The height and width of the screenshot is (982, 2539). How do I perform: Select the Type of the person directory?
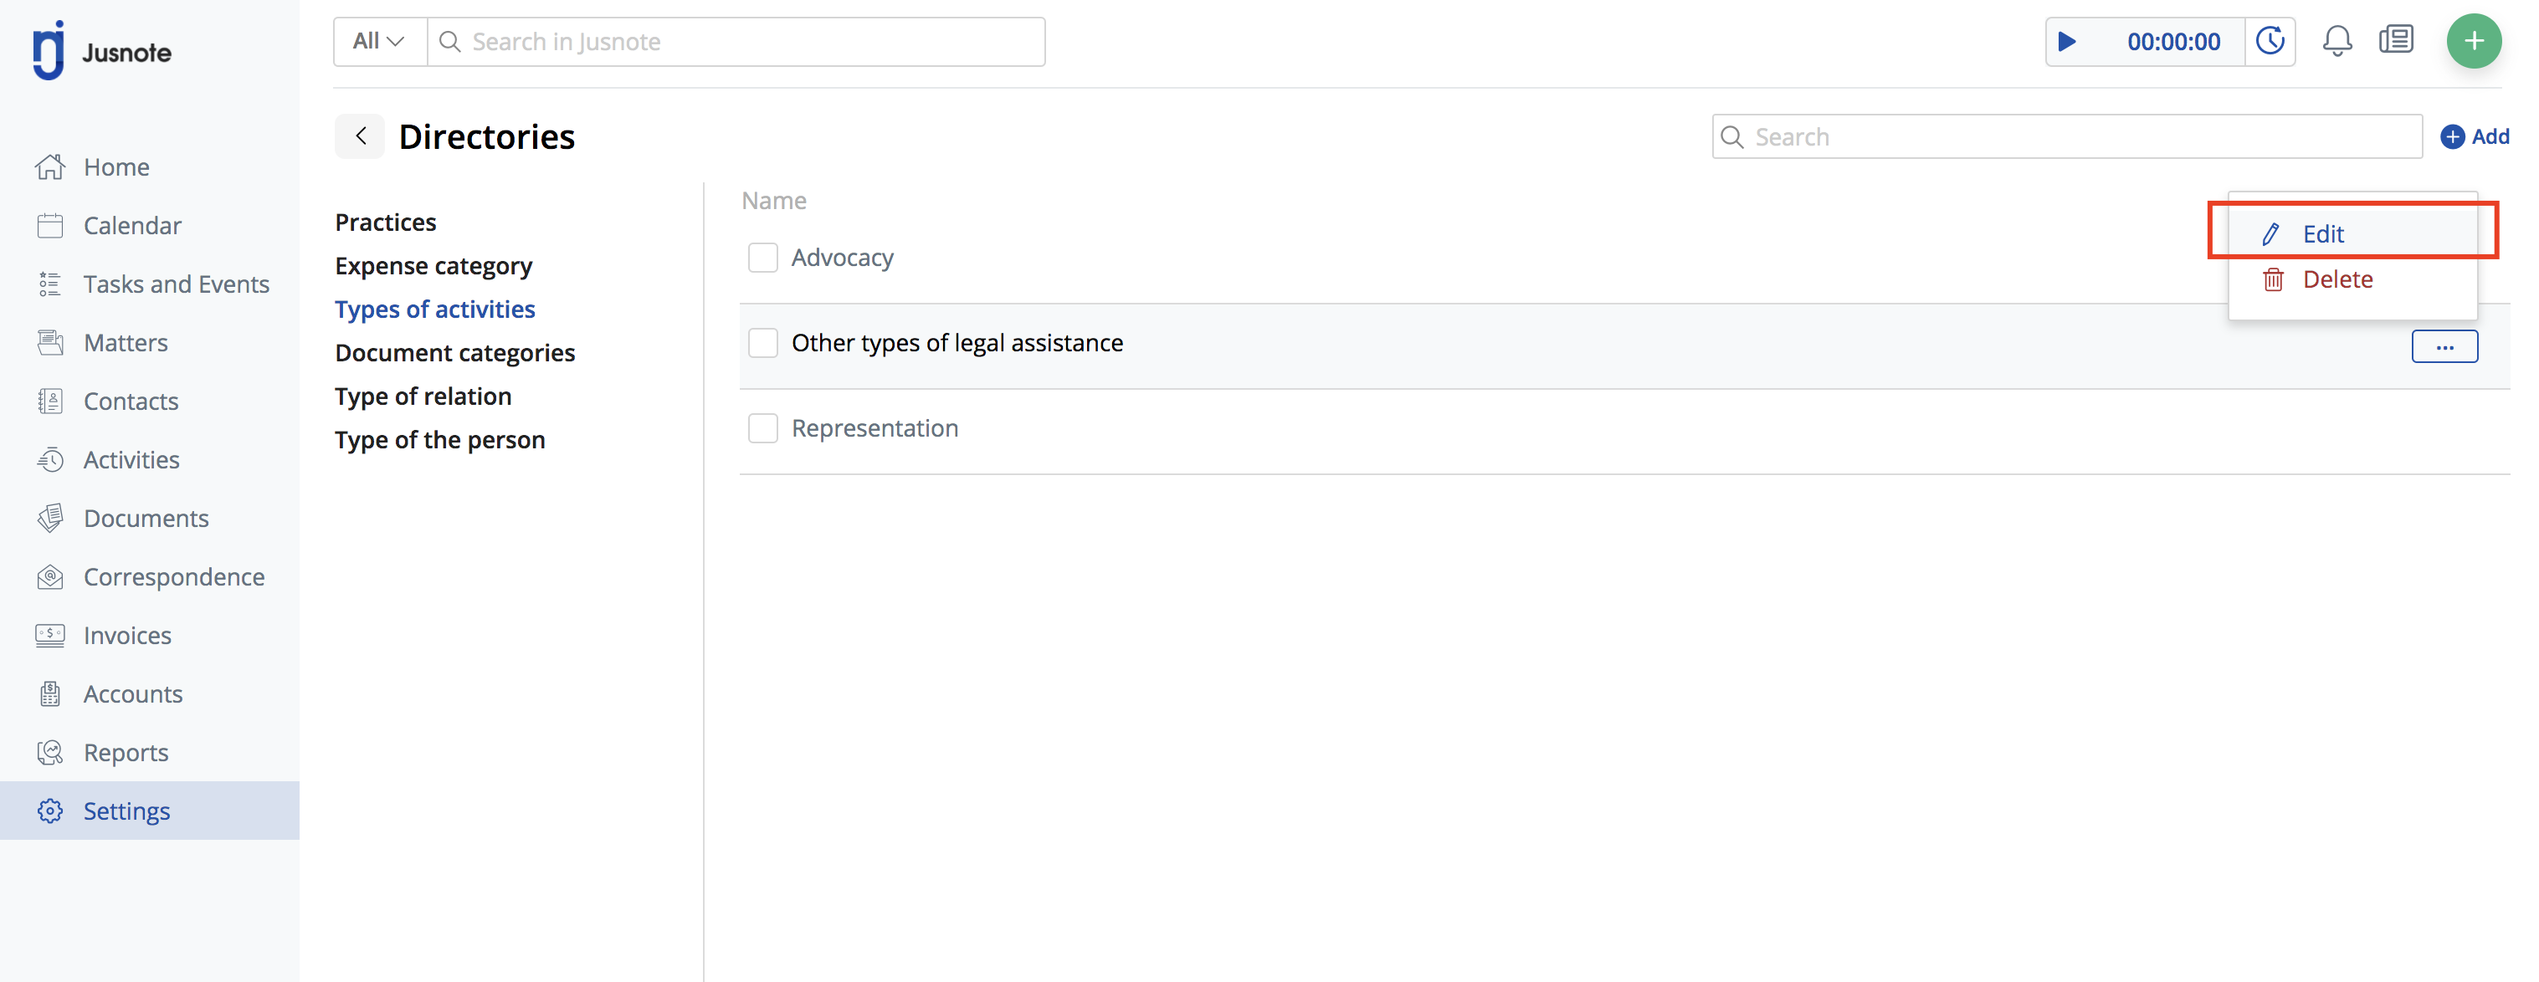pos(439,439)
